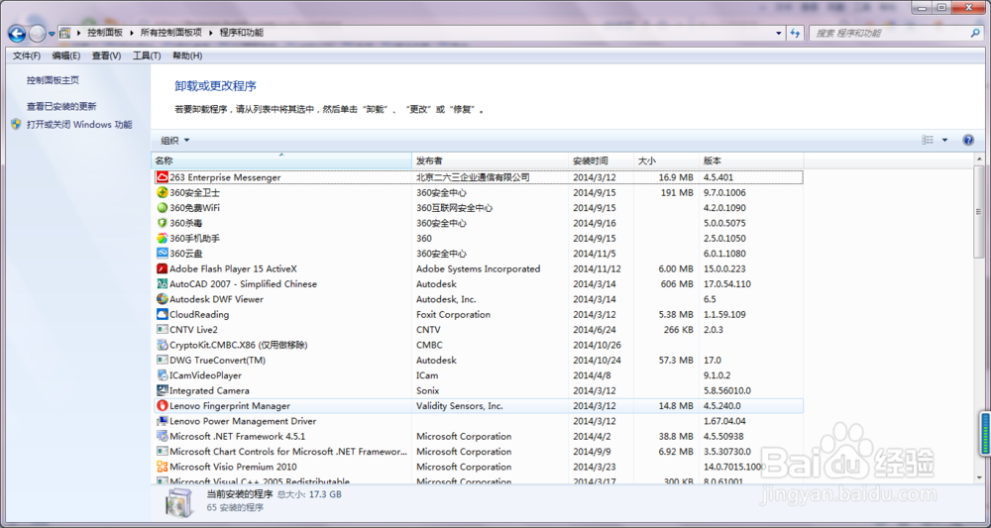Expand the arrow after 所有控制面板项 in the address bar
Screen dimensions: 991x528
tap(211, 33)
